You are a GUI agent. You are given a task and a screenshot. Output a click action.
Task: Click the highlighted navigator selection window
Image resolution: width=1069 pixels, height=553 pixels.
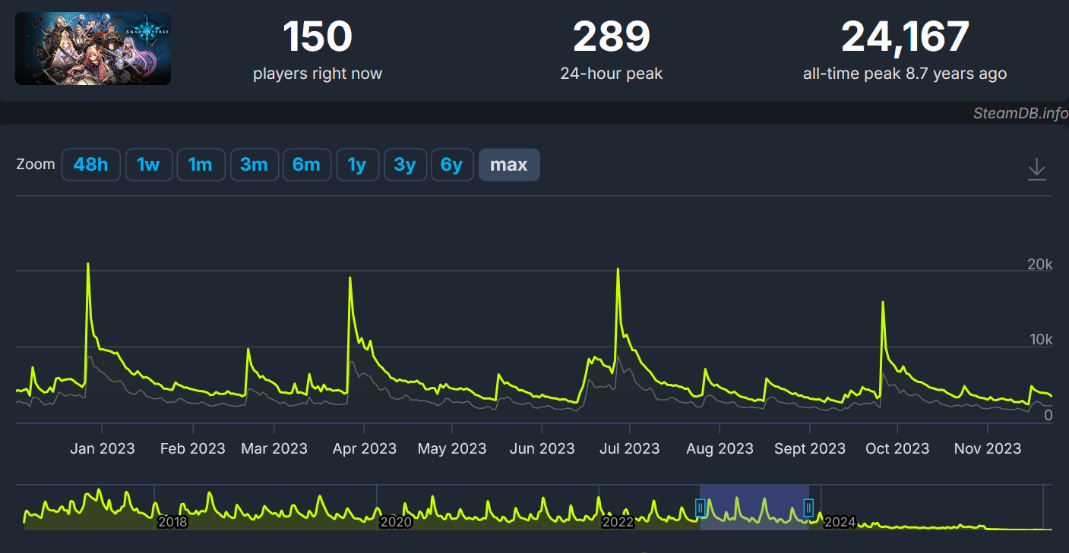pyautogui.click(x=754, y=507)
